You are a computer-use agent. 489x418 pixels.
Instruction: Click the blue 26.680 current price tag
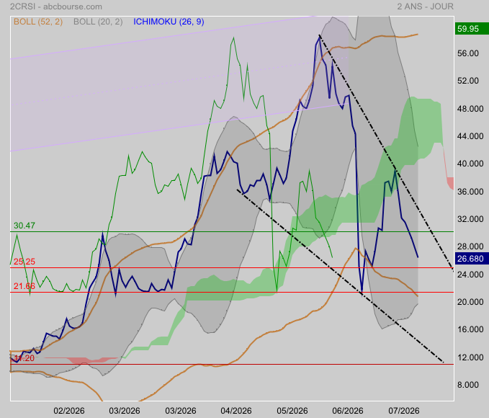(472, 259)
